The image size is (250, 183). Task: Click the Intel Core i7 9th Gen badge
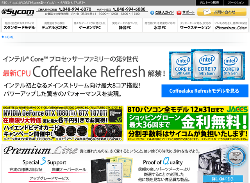pos(207,65)
